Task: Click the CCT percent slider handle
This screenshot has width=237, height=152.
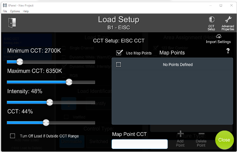Action: pyautogui.click(x=46, y=122)
